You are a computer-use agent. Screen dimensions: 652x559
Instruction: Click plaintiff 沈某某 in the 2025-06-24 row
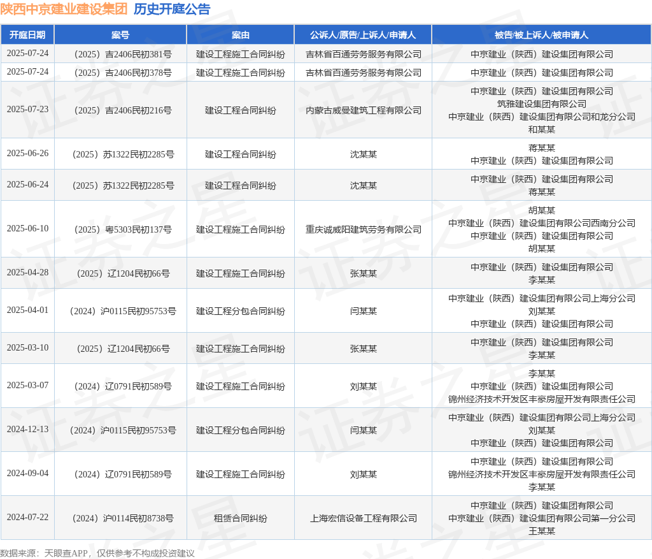coord(364,185)
